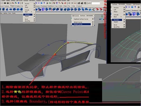The image size is (141, 106).
Task: Open Bevel Plus option box in left menu
Action: pos(34,21)
